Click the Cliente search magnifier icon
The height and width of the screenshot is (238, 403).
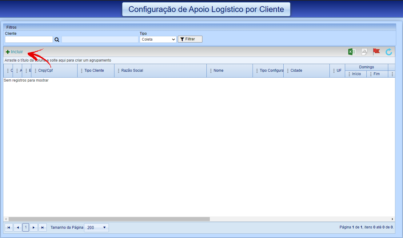[57, 39]
